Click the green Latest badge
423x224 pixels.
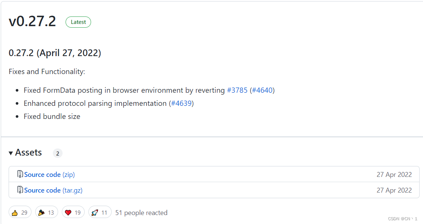(x=78, y=22)
